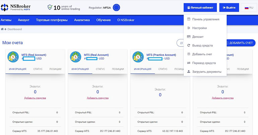Click the shield checkmark icon
Viewport: 258px width, 135px height.
tap(50, 7)
